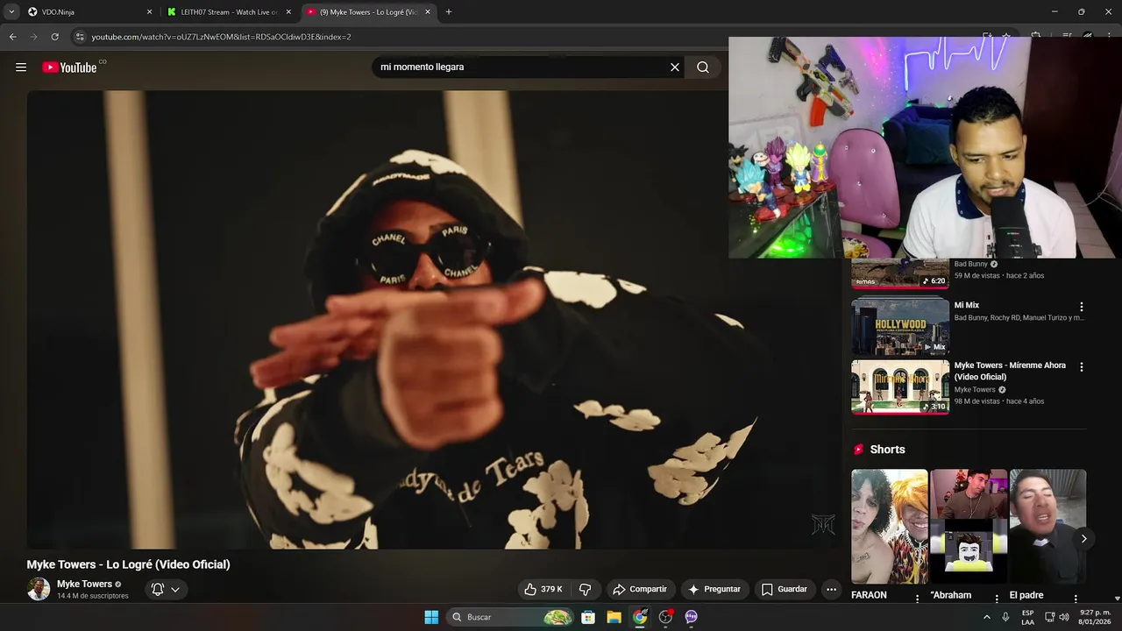
Task: Expand the notification options chevron
Action: pyautogui.click(x=175, y=589)
